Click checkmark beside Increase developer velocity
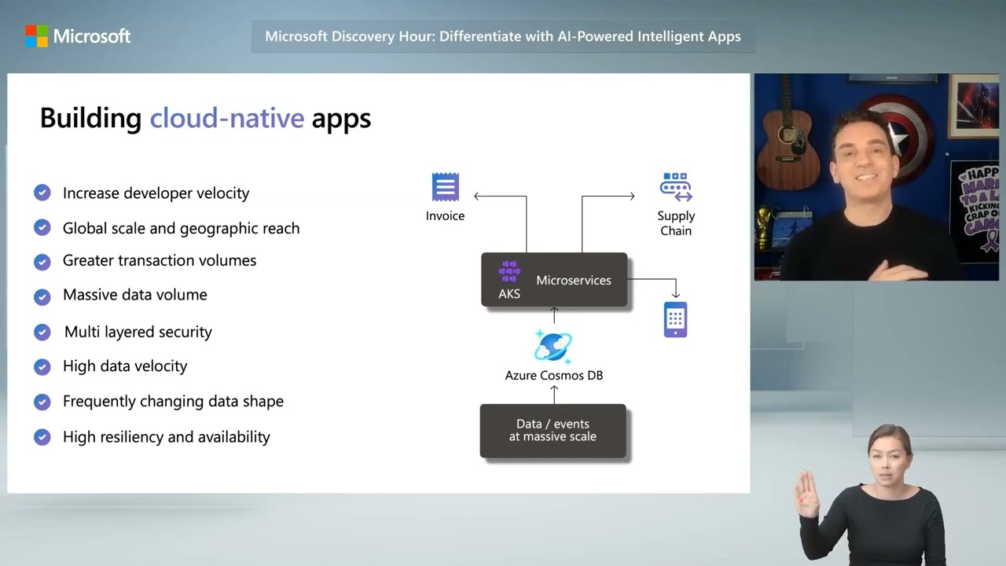 coord(42,193)
